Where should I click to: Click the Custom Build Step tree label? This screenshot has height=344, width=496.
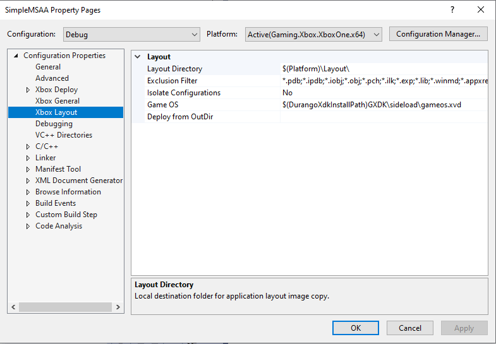coord(66,215)
